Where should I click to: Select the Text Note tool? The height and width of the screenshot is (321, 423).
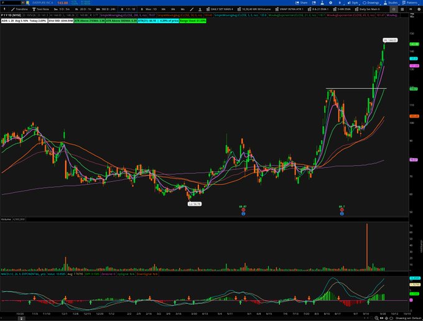tap(40, 9)
